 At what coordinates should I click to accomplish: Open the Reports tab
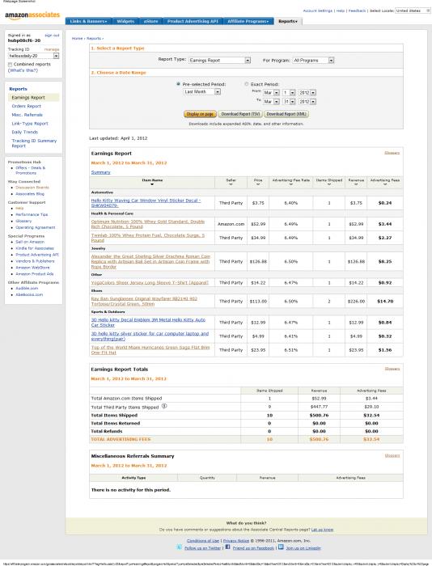[288, 21]
